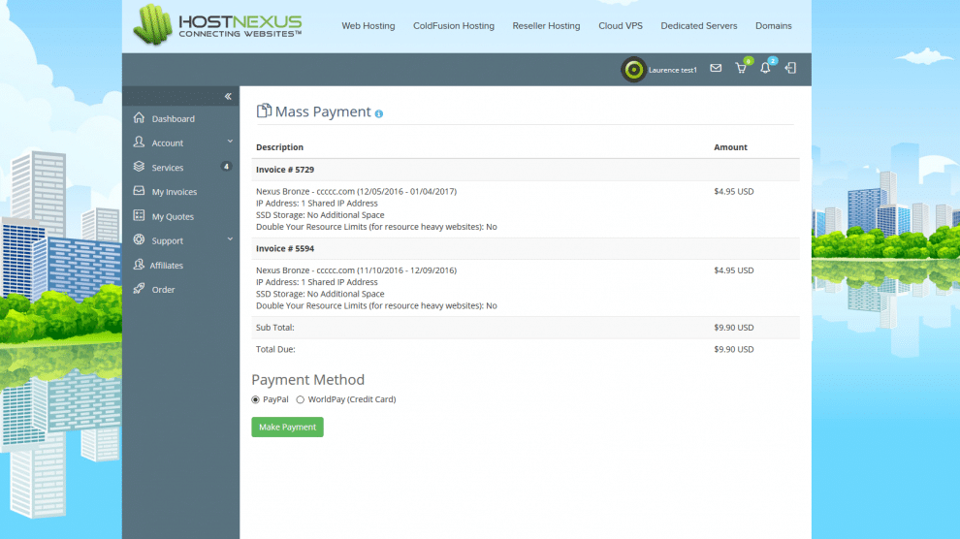
Task: Click the Services layers icon
Action: (139, 167)
